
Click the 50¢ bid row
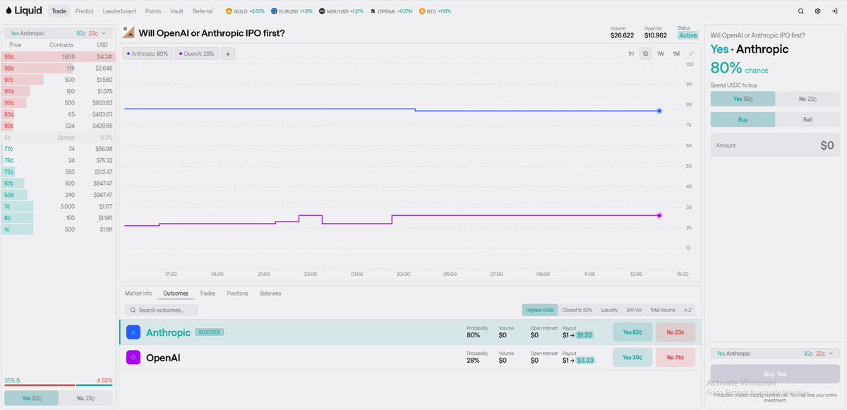tap(57, 195)
